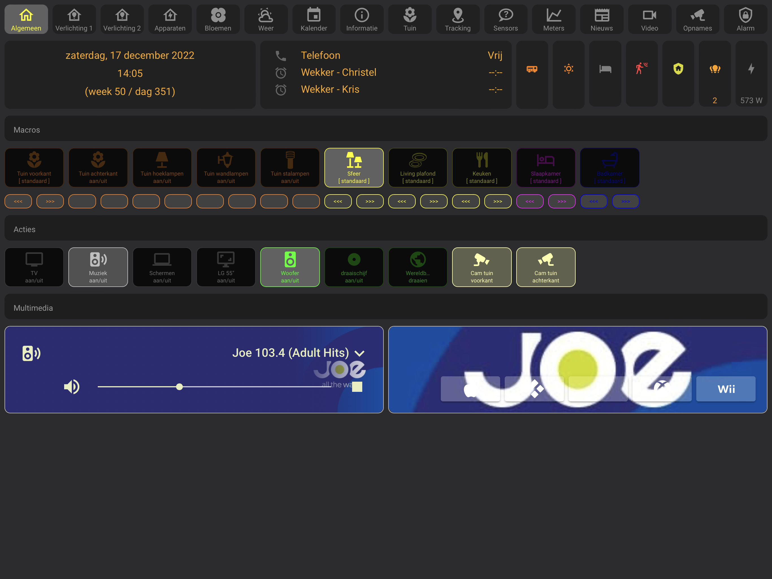Viewport: 772px width, 579px height.
Task: Toggle Tuin wandlampen aan/uit
Action: pyautogui.click(x=226, y=168)
